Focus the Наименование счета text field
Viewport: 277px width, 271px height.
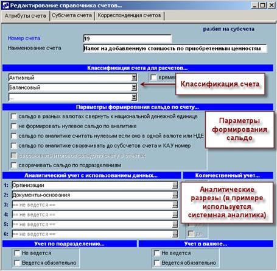[x=175, y=49]
